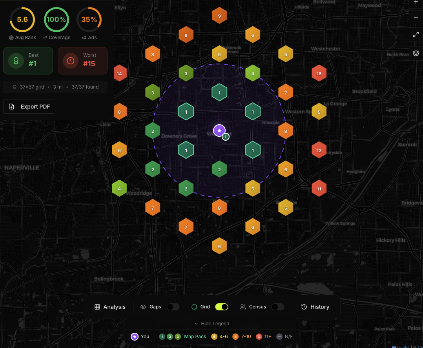This screenshot has width=423, height=348.
Task: Click the "3 mi" radius text
Action: 58,87
